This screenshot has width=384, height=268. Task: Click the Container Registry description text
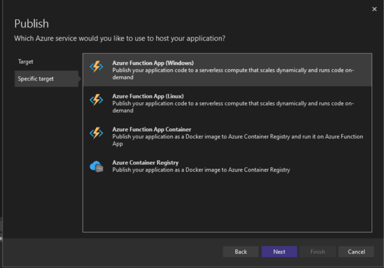point(201,170)
